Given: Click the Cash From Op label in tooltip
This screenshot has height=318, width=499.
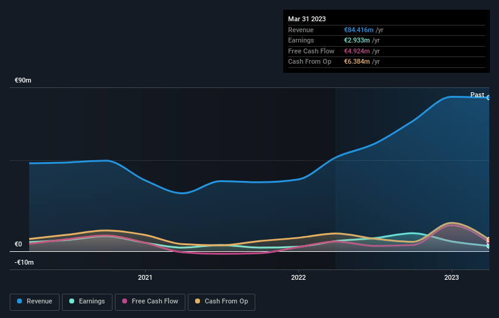Looking at the screenshot, I should click(309, 62).
